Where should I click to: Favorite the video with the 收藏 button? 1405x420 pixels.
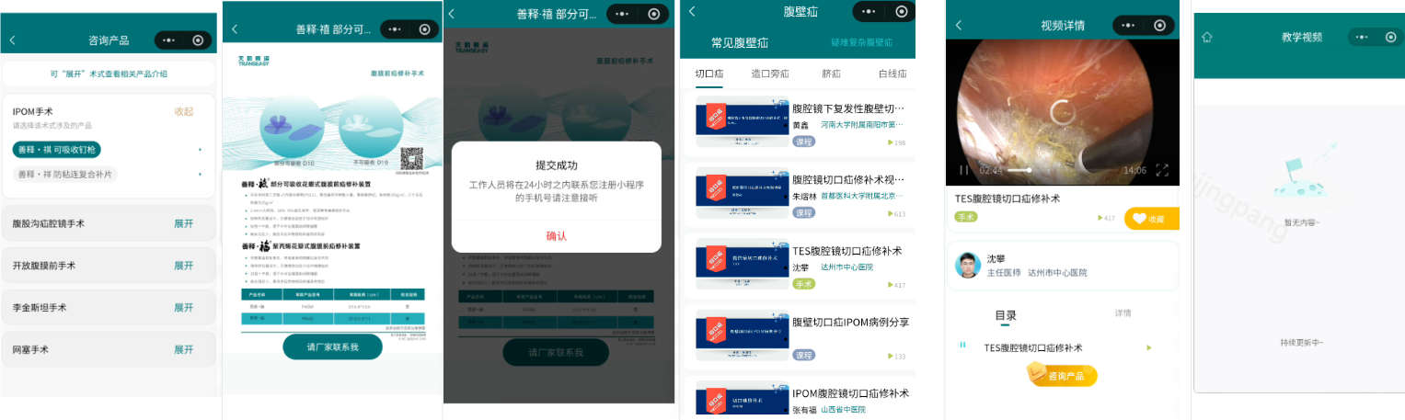tap(1152, 219)
